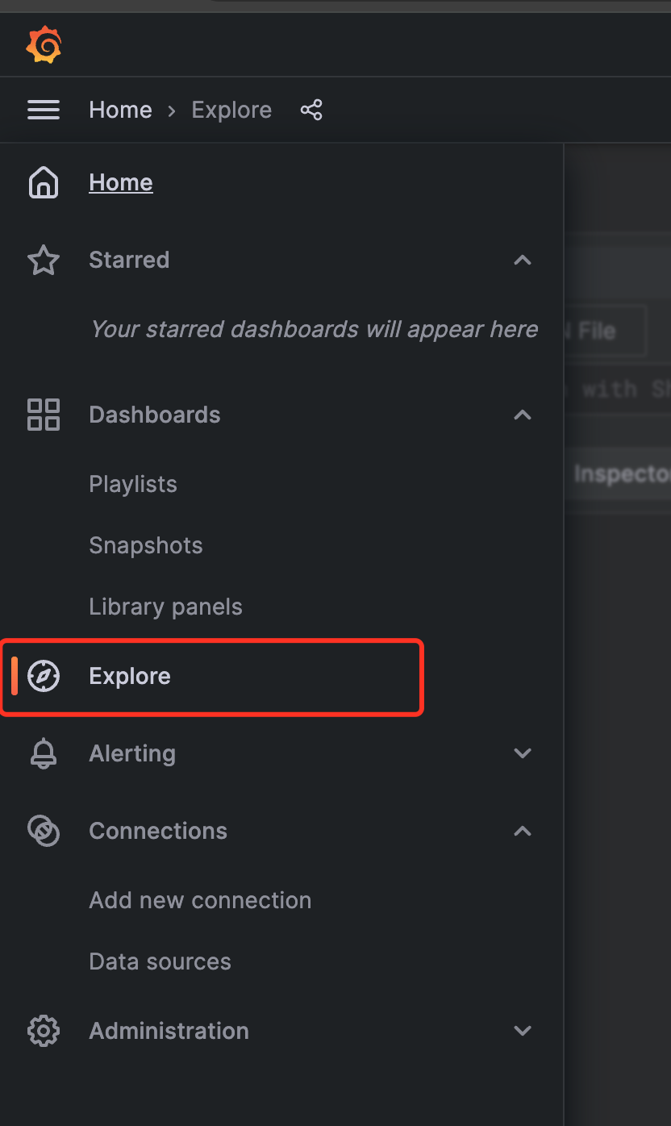This screenshot has width=671, height=1126.
Task: Expand the Administration section
Action: pos(523,1031)
